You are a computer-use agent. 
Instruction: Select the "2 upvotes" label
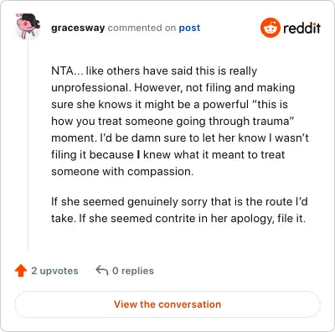[x=54, y=271]
